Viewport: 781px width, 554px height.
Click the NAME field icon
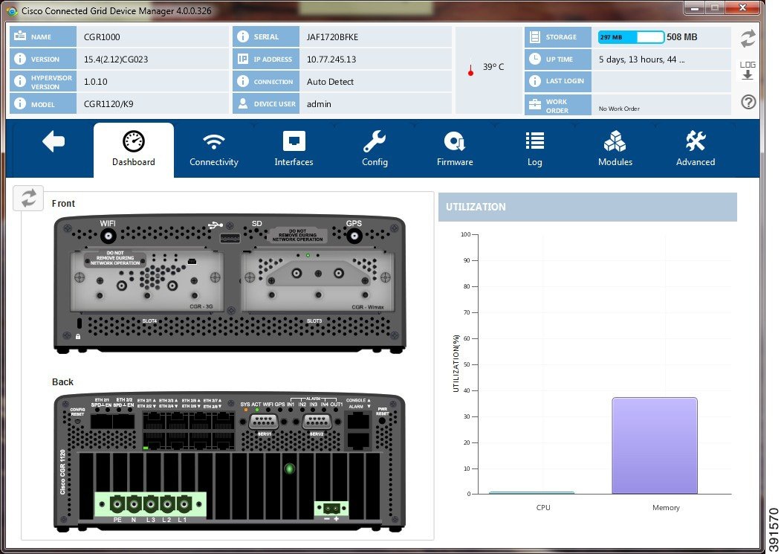click(x=20, y=36)
